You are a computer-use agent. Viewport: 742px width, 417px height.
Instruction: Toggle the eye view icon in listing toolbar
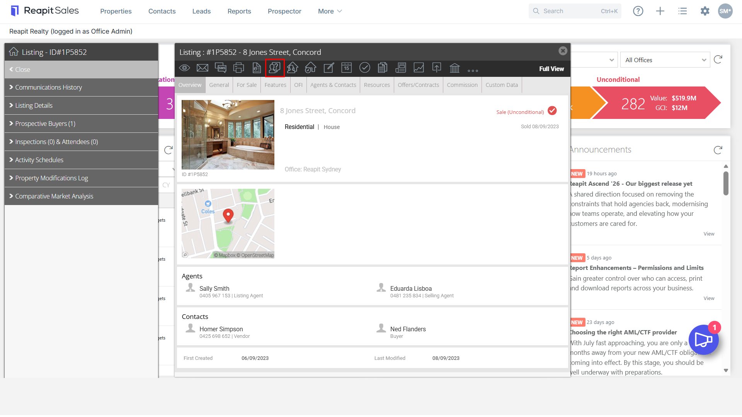184,68
